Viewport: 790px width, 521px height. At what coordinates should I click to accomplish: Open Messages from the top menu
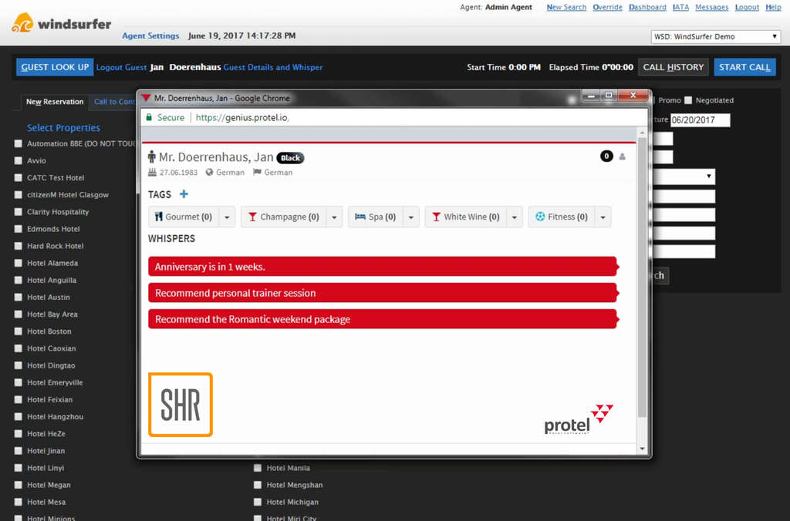point(711,7)
